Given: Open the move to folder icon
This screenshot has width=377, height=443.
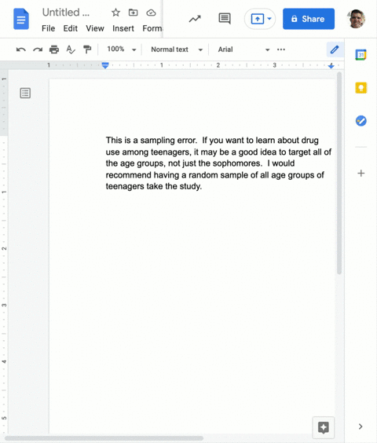Looking at the screenshot, I should click(x=133, y=13).
